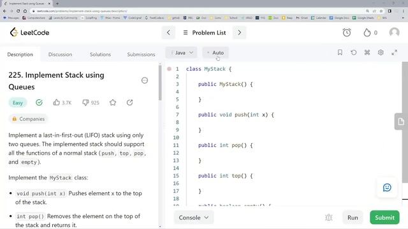Open the timer alarm clock icon
The width and height of the screenshot is (408, 229).
point(347,32)
